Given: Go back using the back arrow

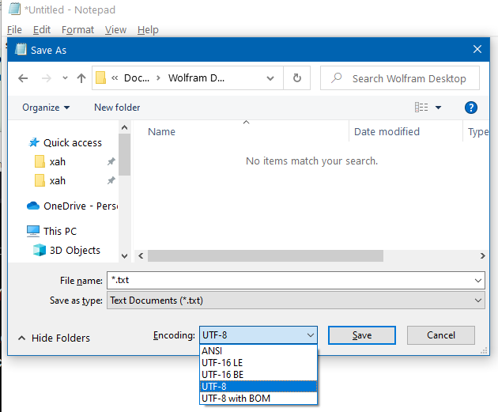Looking at the screenshot, I should click(x=23, y=77).
